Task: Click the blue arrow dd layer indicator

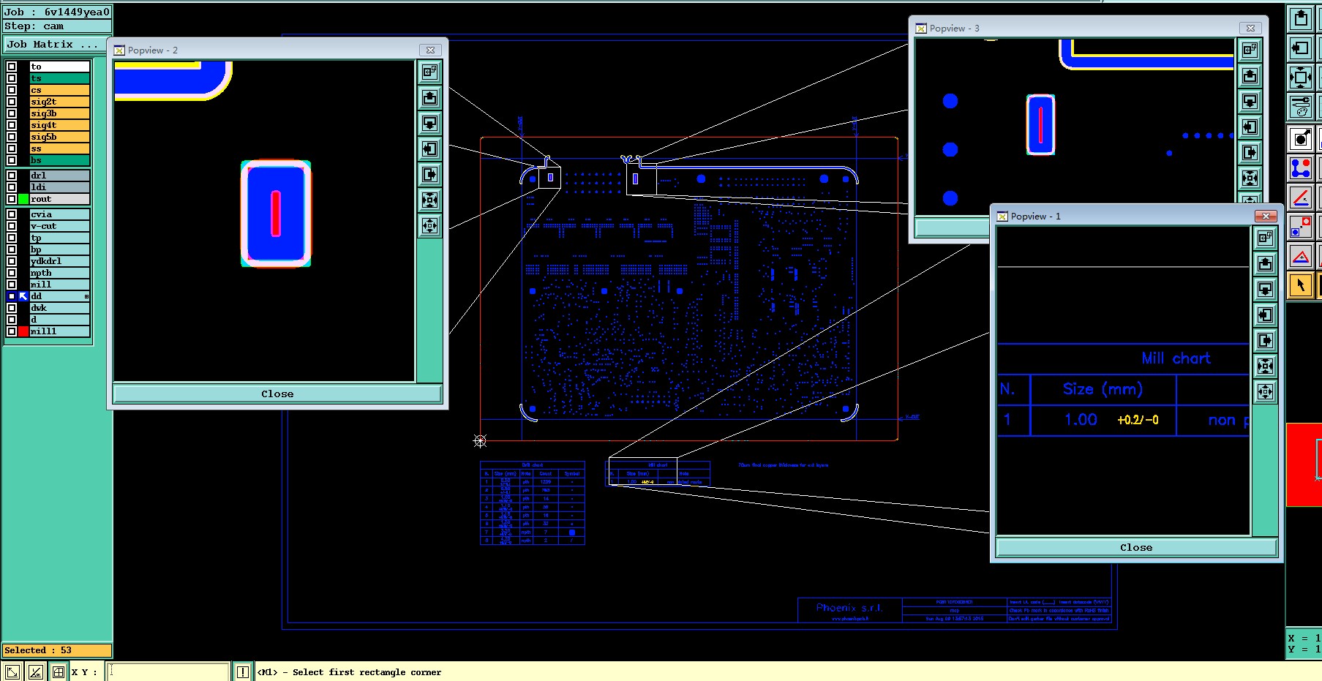Action: 23,296
